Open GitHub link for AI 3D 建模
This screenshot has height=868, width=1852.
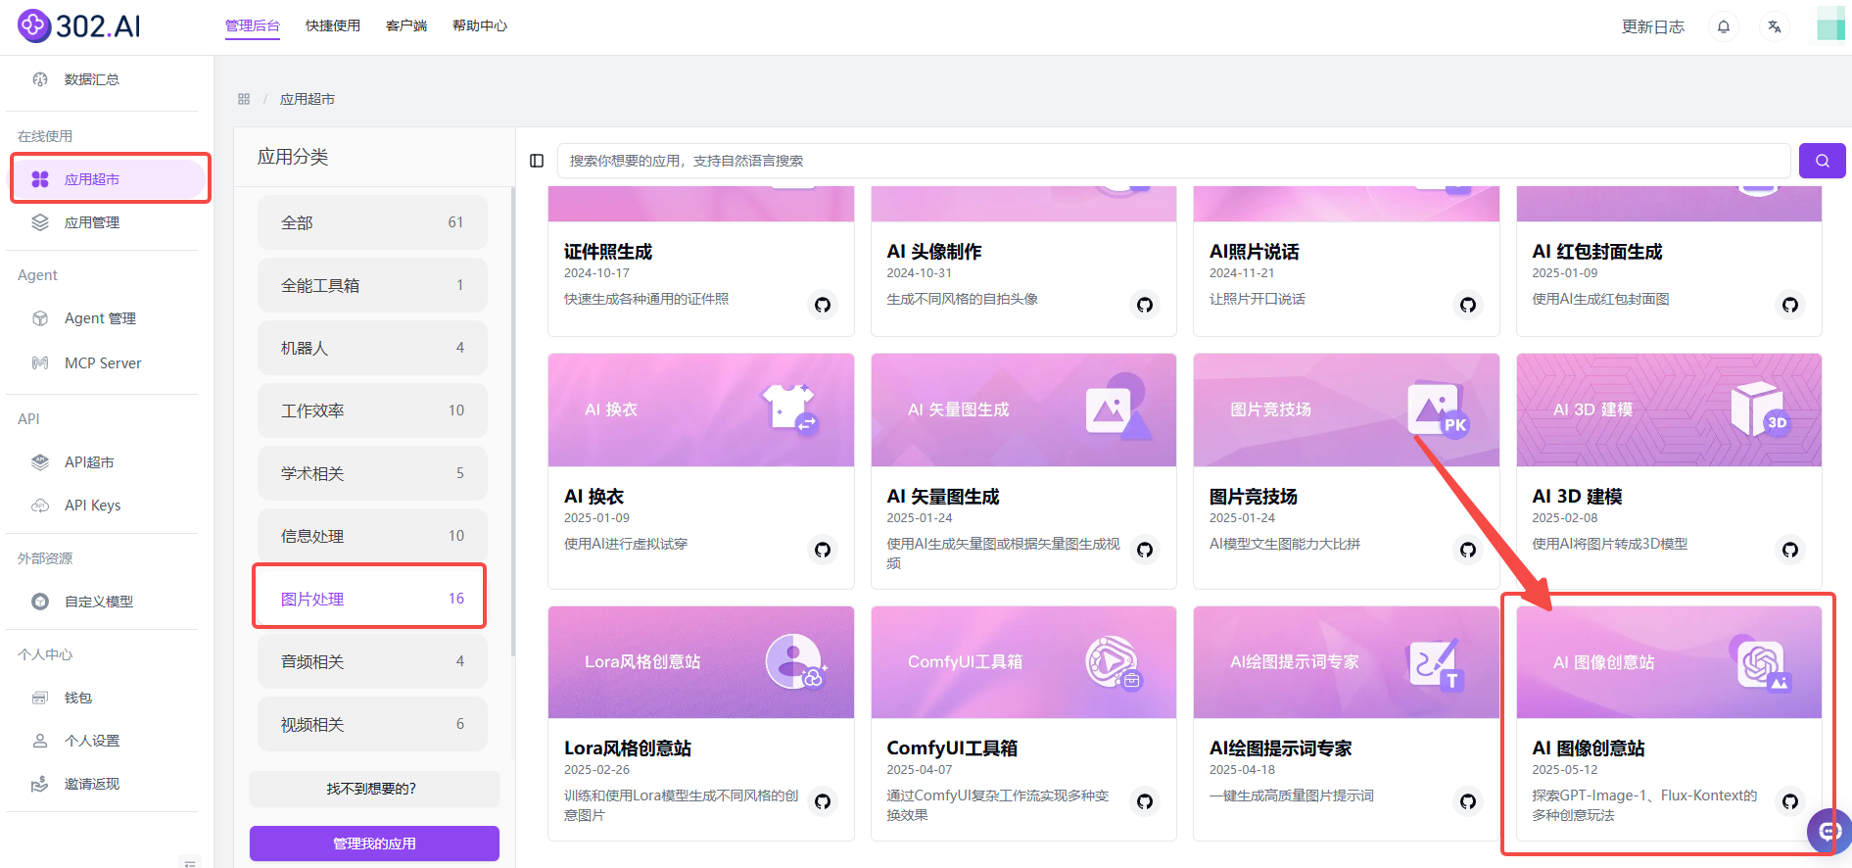1790,550
